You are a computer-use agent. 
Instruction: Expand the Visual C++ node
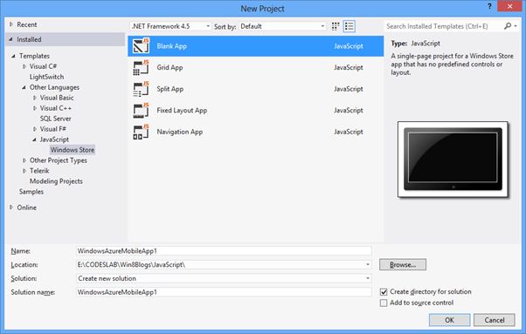coord(35,108)
